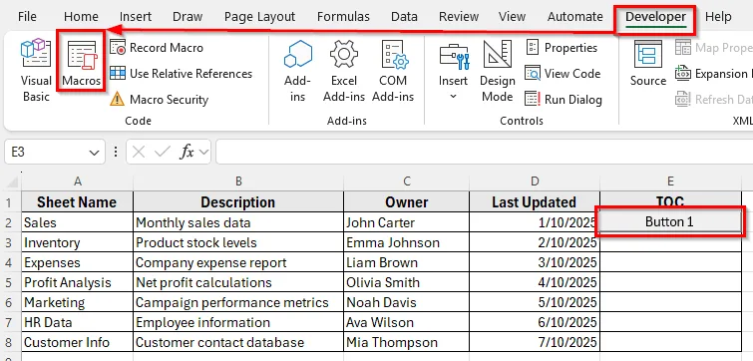Screen dimensions: 753x361
Task: Click View Code
Action: [x=563, y=74]
